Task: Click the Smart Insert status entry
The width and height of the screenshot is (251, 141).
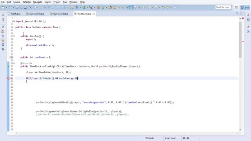Action: point(170,138)
